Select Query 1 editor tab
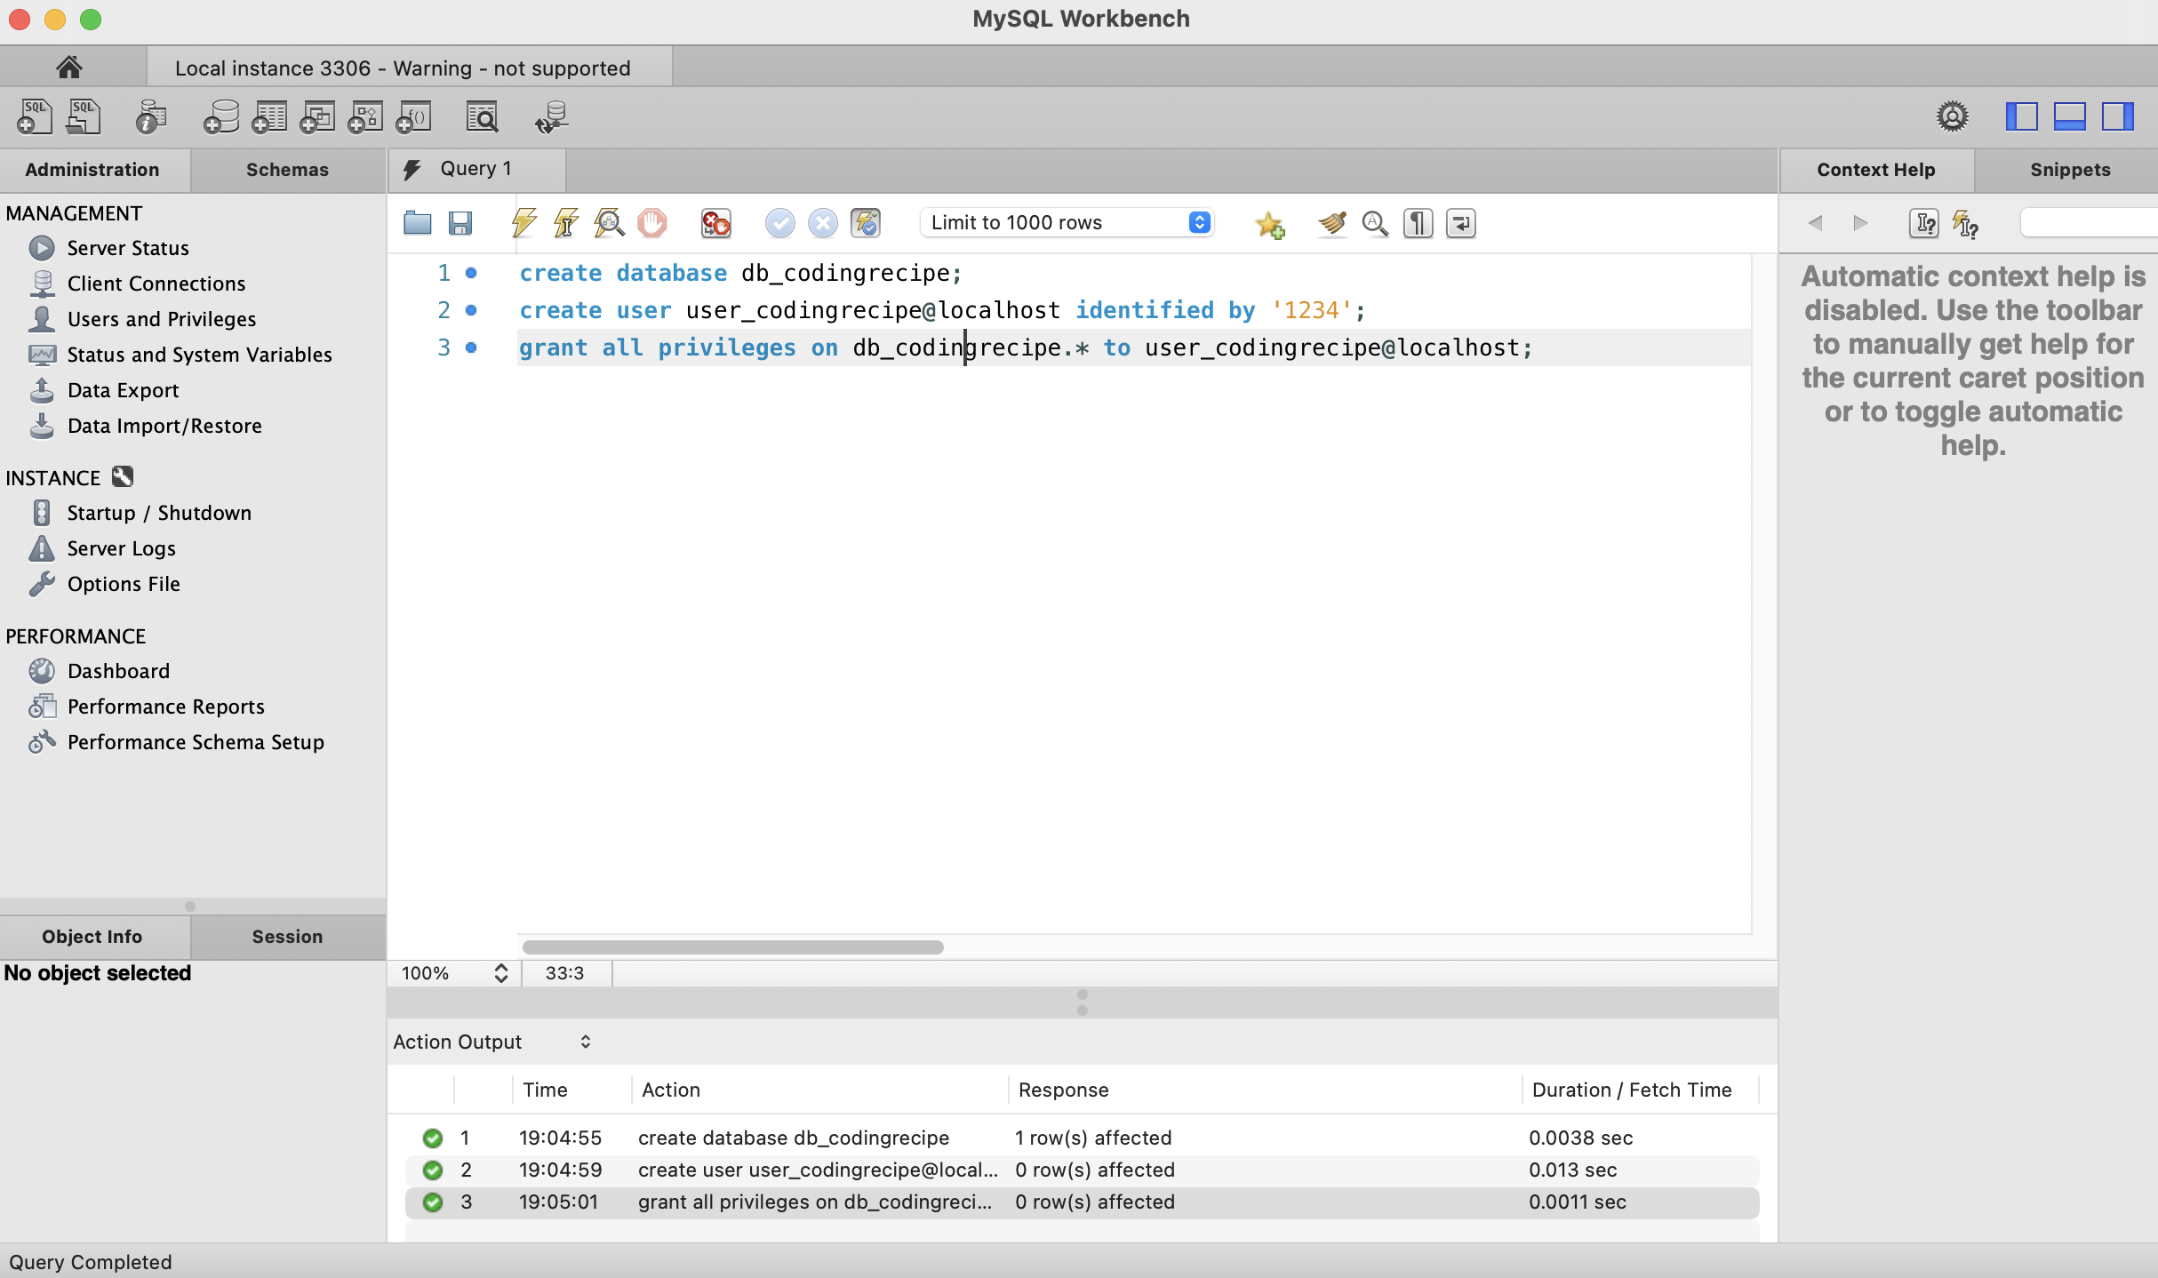This screenshot has width=2158, height=1278. click(x=476, y=169)
